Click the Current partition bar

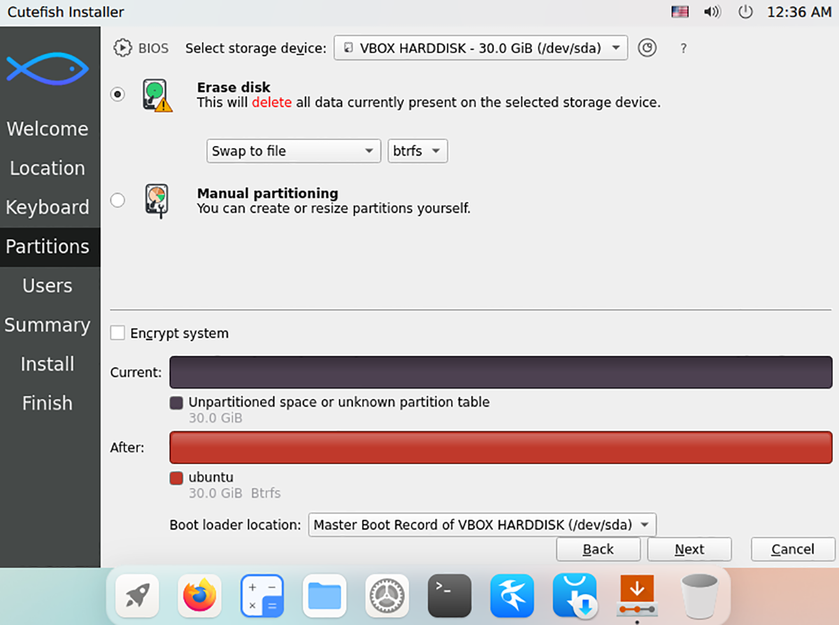[x=501, y=372]
